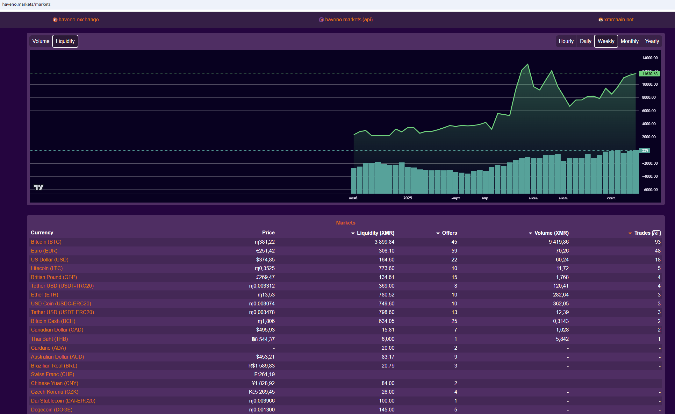The image size is (675, 414).
Task: Open the Bitcoin (BTC) market link
Action: pyautogui.click(x=46, y=242)
